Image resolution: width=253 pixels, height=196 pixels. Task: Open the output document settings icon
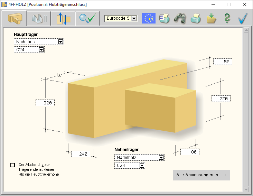[x=165, y=18]
